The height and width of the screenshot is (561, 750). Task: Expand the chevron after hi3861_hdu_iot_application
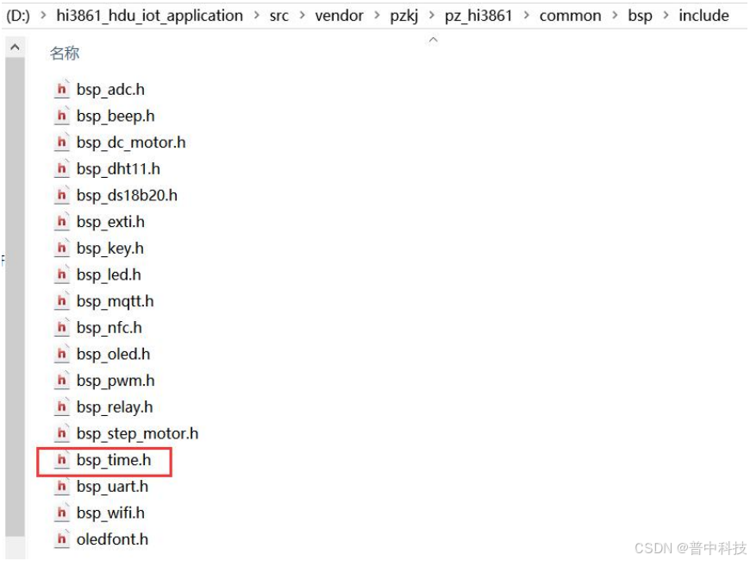[x=256, y=16]
